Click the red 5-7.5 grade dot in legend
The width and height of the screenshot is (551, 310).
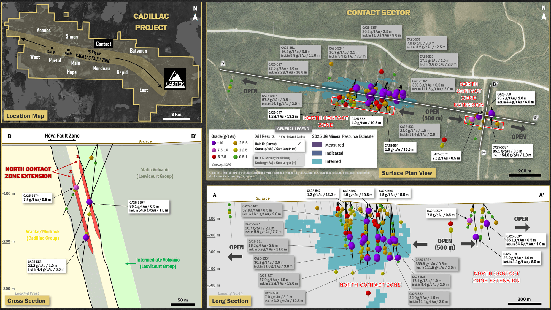pyautogui.click(x=214, y=157)
